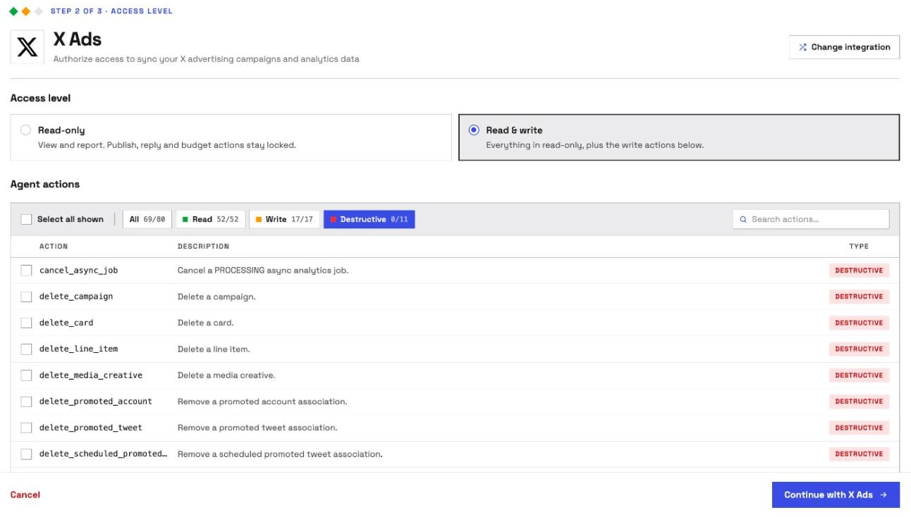The height and width of the screenshot is (517, 911).
Task: Enable the delete_campaign action checkbox
Action: click(x=26, y=297)
